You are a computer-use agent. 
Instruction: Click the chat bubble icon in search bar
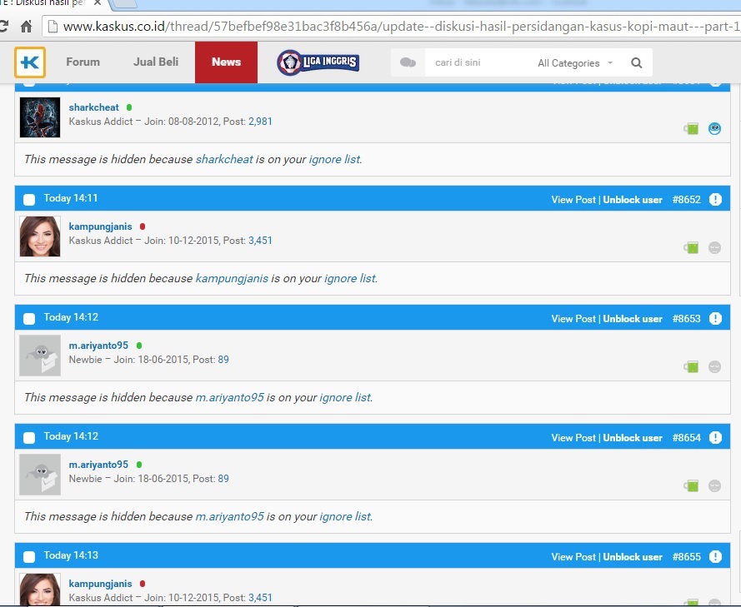click(408, 62)
